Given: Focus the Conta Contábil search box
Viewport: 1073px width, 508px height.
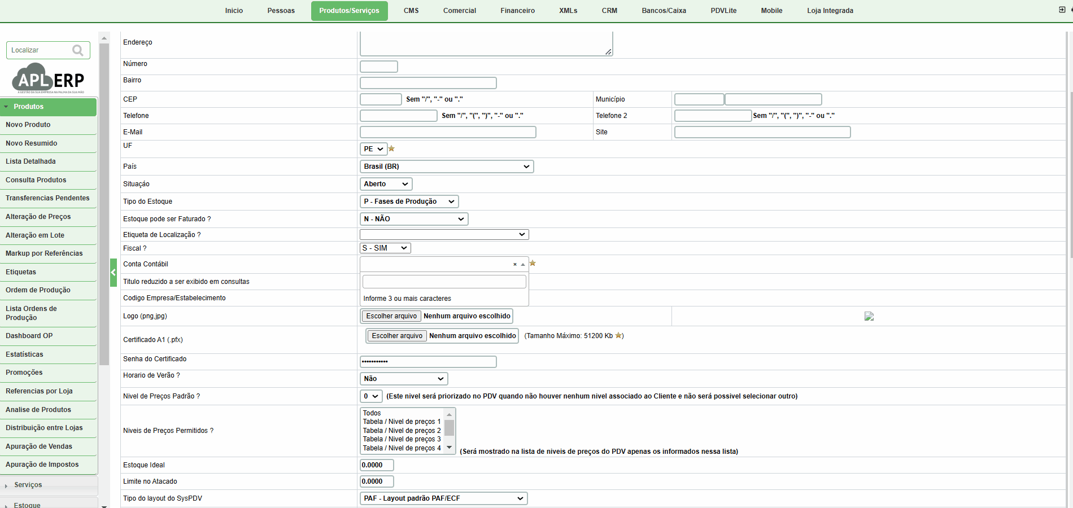Looking at the screenshot, I should coord(444,282).
